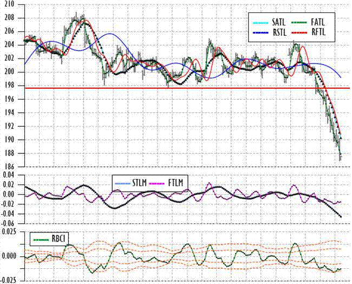352x284 pixels.
Task: Click the 206 price axis label
Action: coord(9,31)
